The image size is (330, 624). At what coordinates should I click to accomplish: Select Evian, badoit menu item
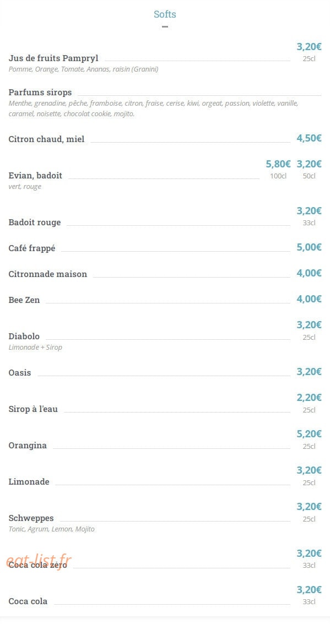(35, 176)
